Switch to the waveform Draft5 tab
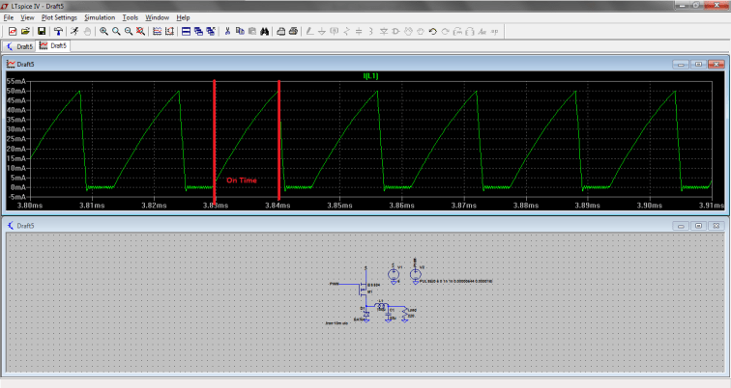This screenshot has height=388, width=731. pyautogui.click(x=53, y=45)
